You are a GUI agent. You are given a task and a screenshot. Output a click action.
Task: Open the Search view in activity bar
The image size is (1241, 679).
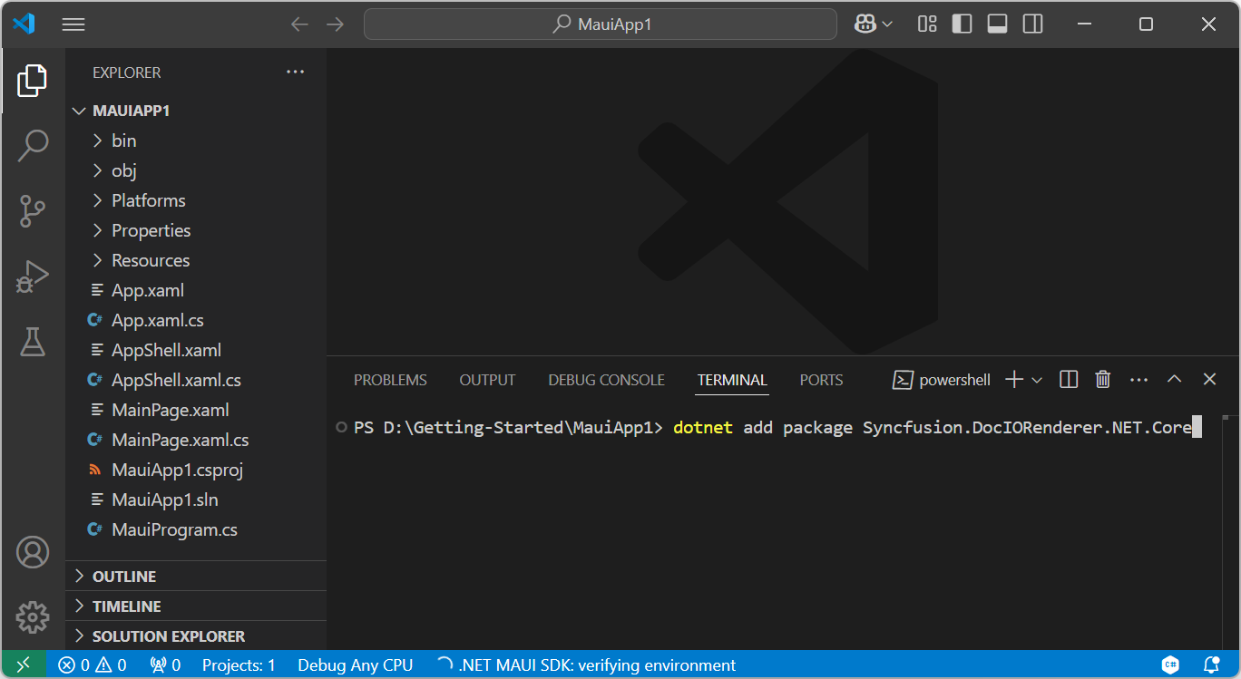coord(33,145)
